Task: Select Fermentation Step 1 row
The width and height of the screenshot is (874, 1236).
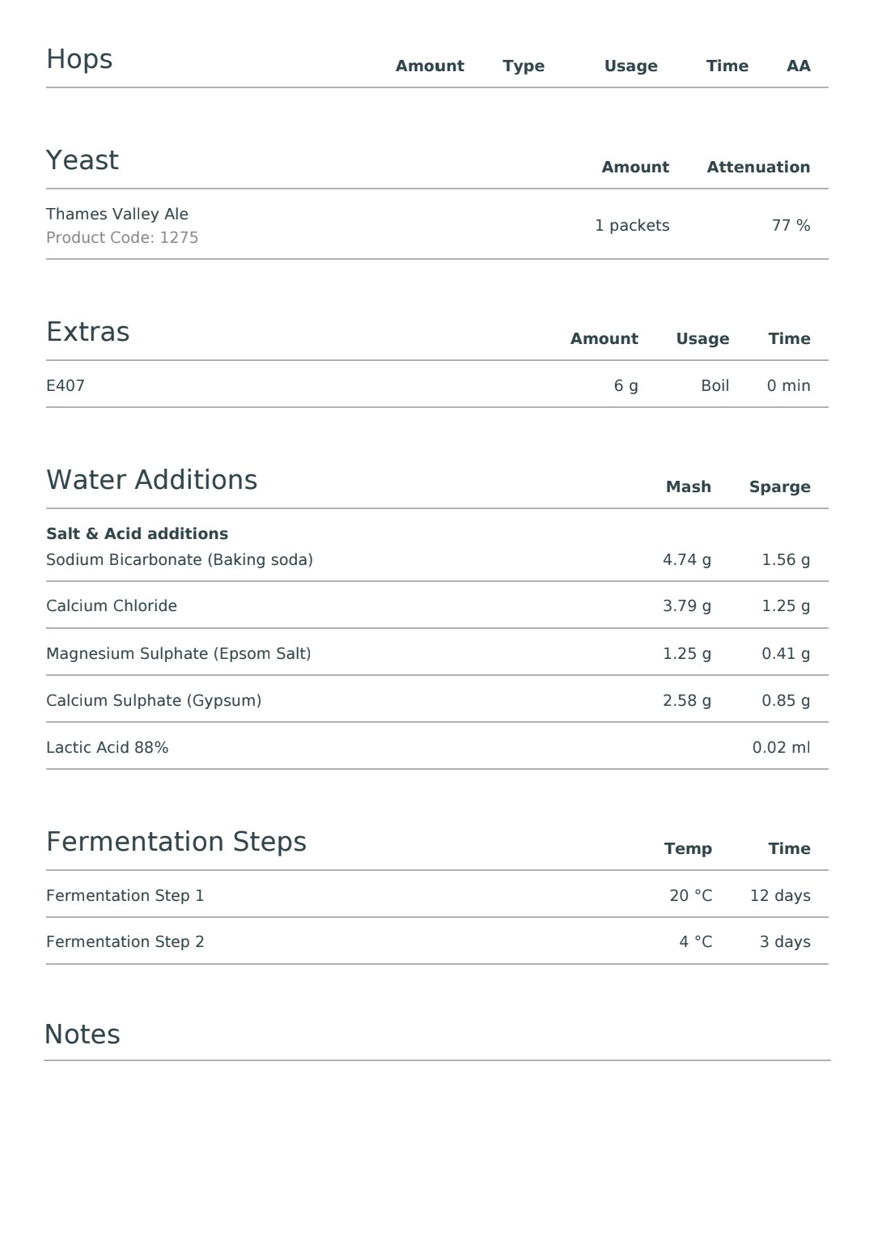Action: pos(437,895)
